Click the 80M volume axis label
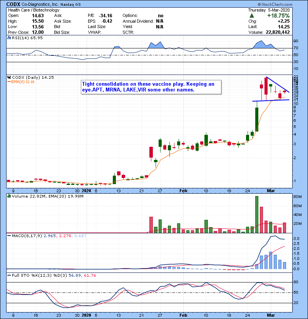The width and height of the screenshot is (308, 319). click(x=297, y=196)
